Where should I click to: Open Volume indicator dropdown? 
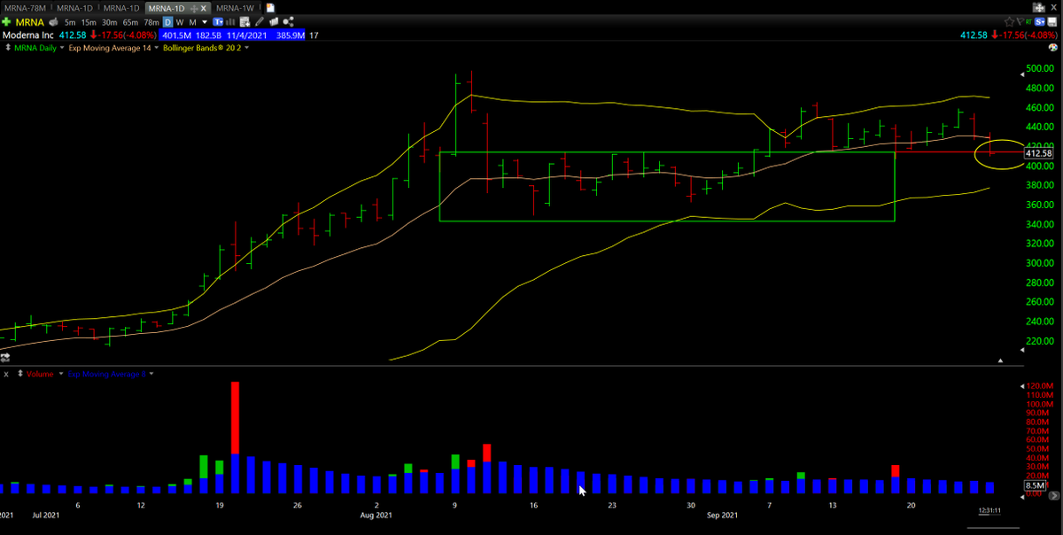(61, 374)
